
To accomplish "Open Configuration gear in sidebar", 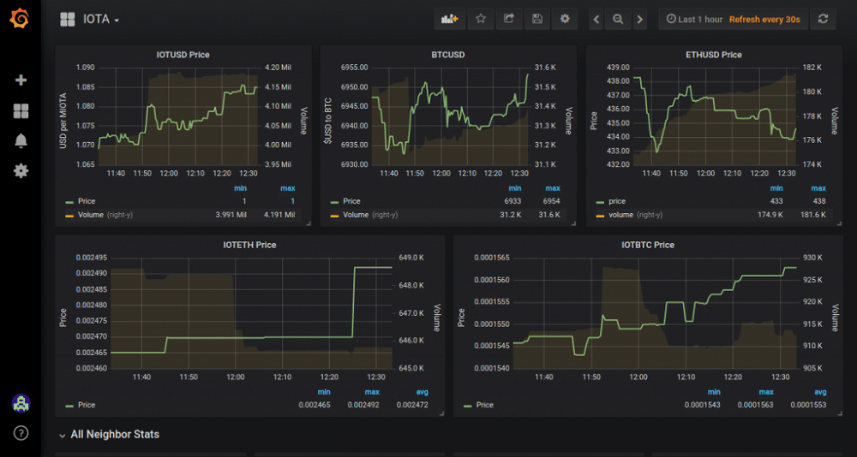I will [21, 171].
